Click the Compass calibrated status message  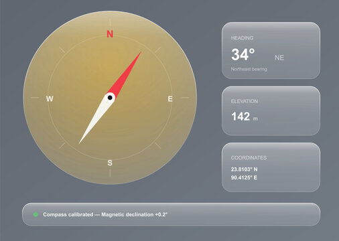pos(105,214)
